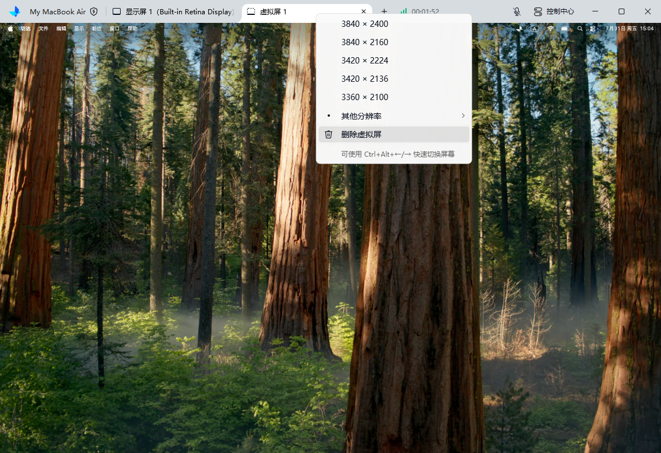Open the Wi-Fi status menu
This screenshot has height=453, width=661.
click(x=550, y=29)
